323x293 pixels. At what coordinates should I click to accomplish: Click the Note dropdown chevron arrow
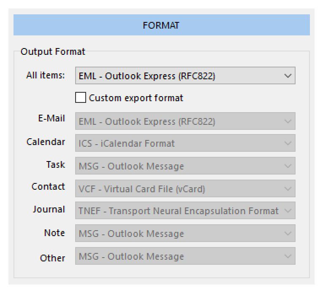(x=288, y=234)
